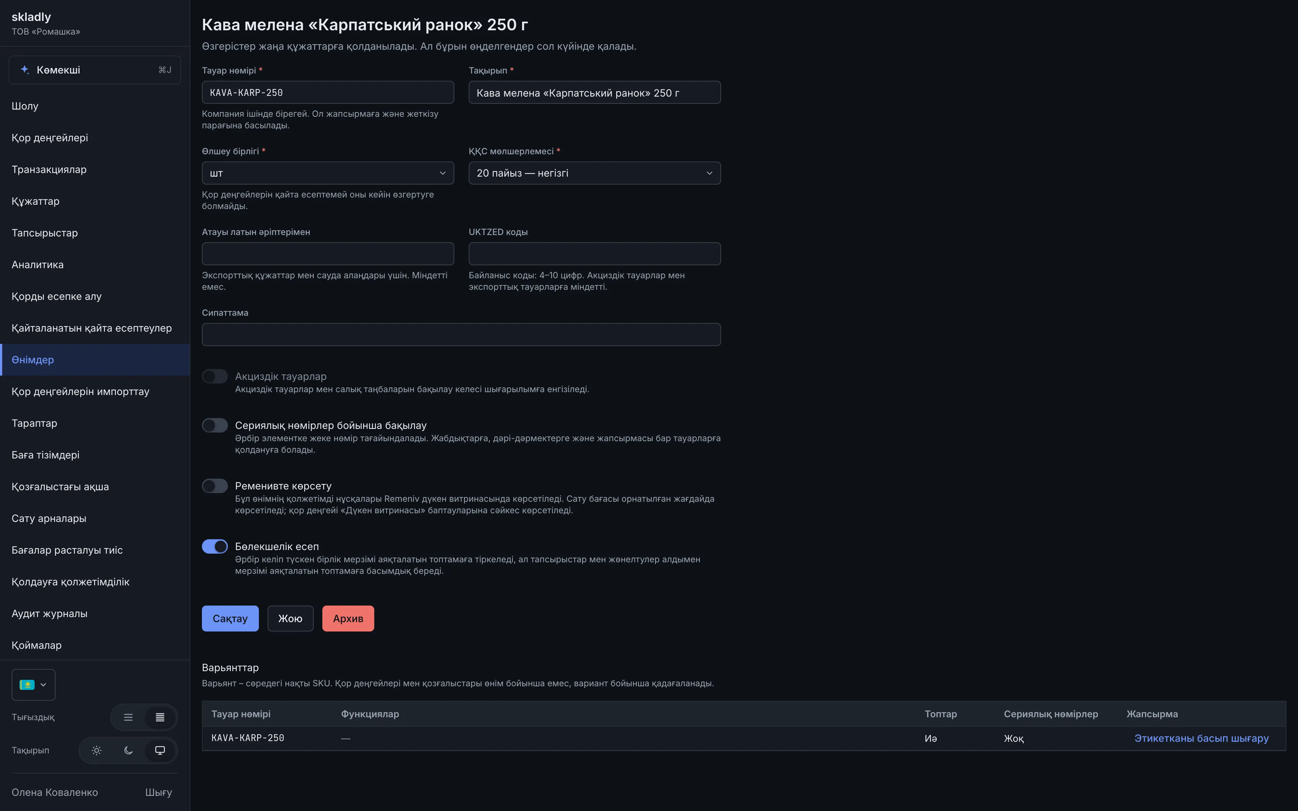This screenshot has height=811, width=1298.
Task: Enable Сериялық нөмірлер бойынша бақылау switch
Action: (x=215, y=425)
